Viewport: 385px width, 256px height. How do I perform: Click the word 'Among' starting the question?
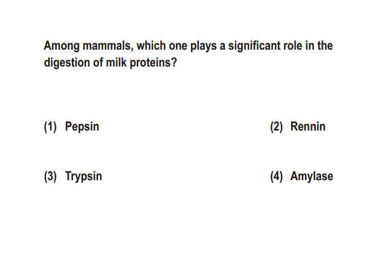(62, 47)
